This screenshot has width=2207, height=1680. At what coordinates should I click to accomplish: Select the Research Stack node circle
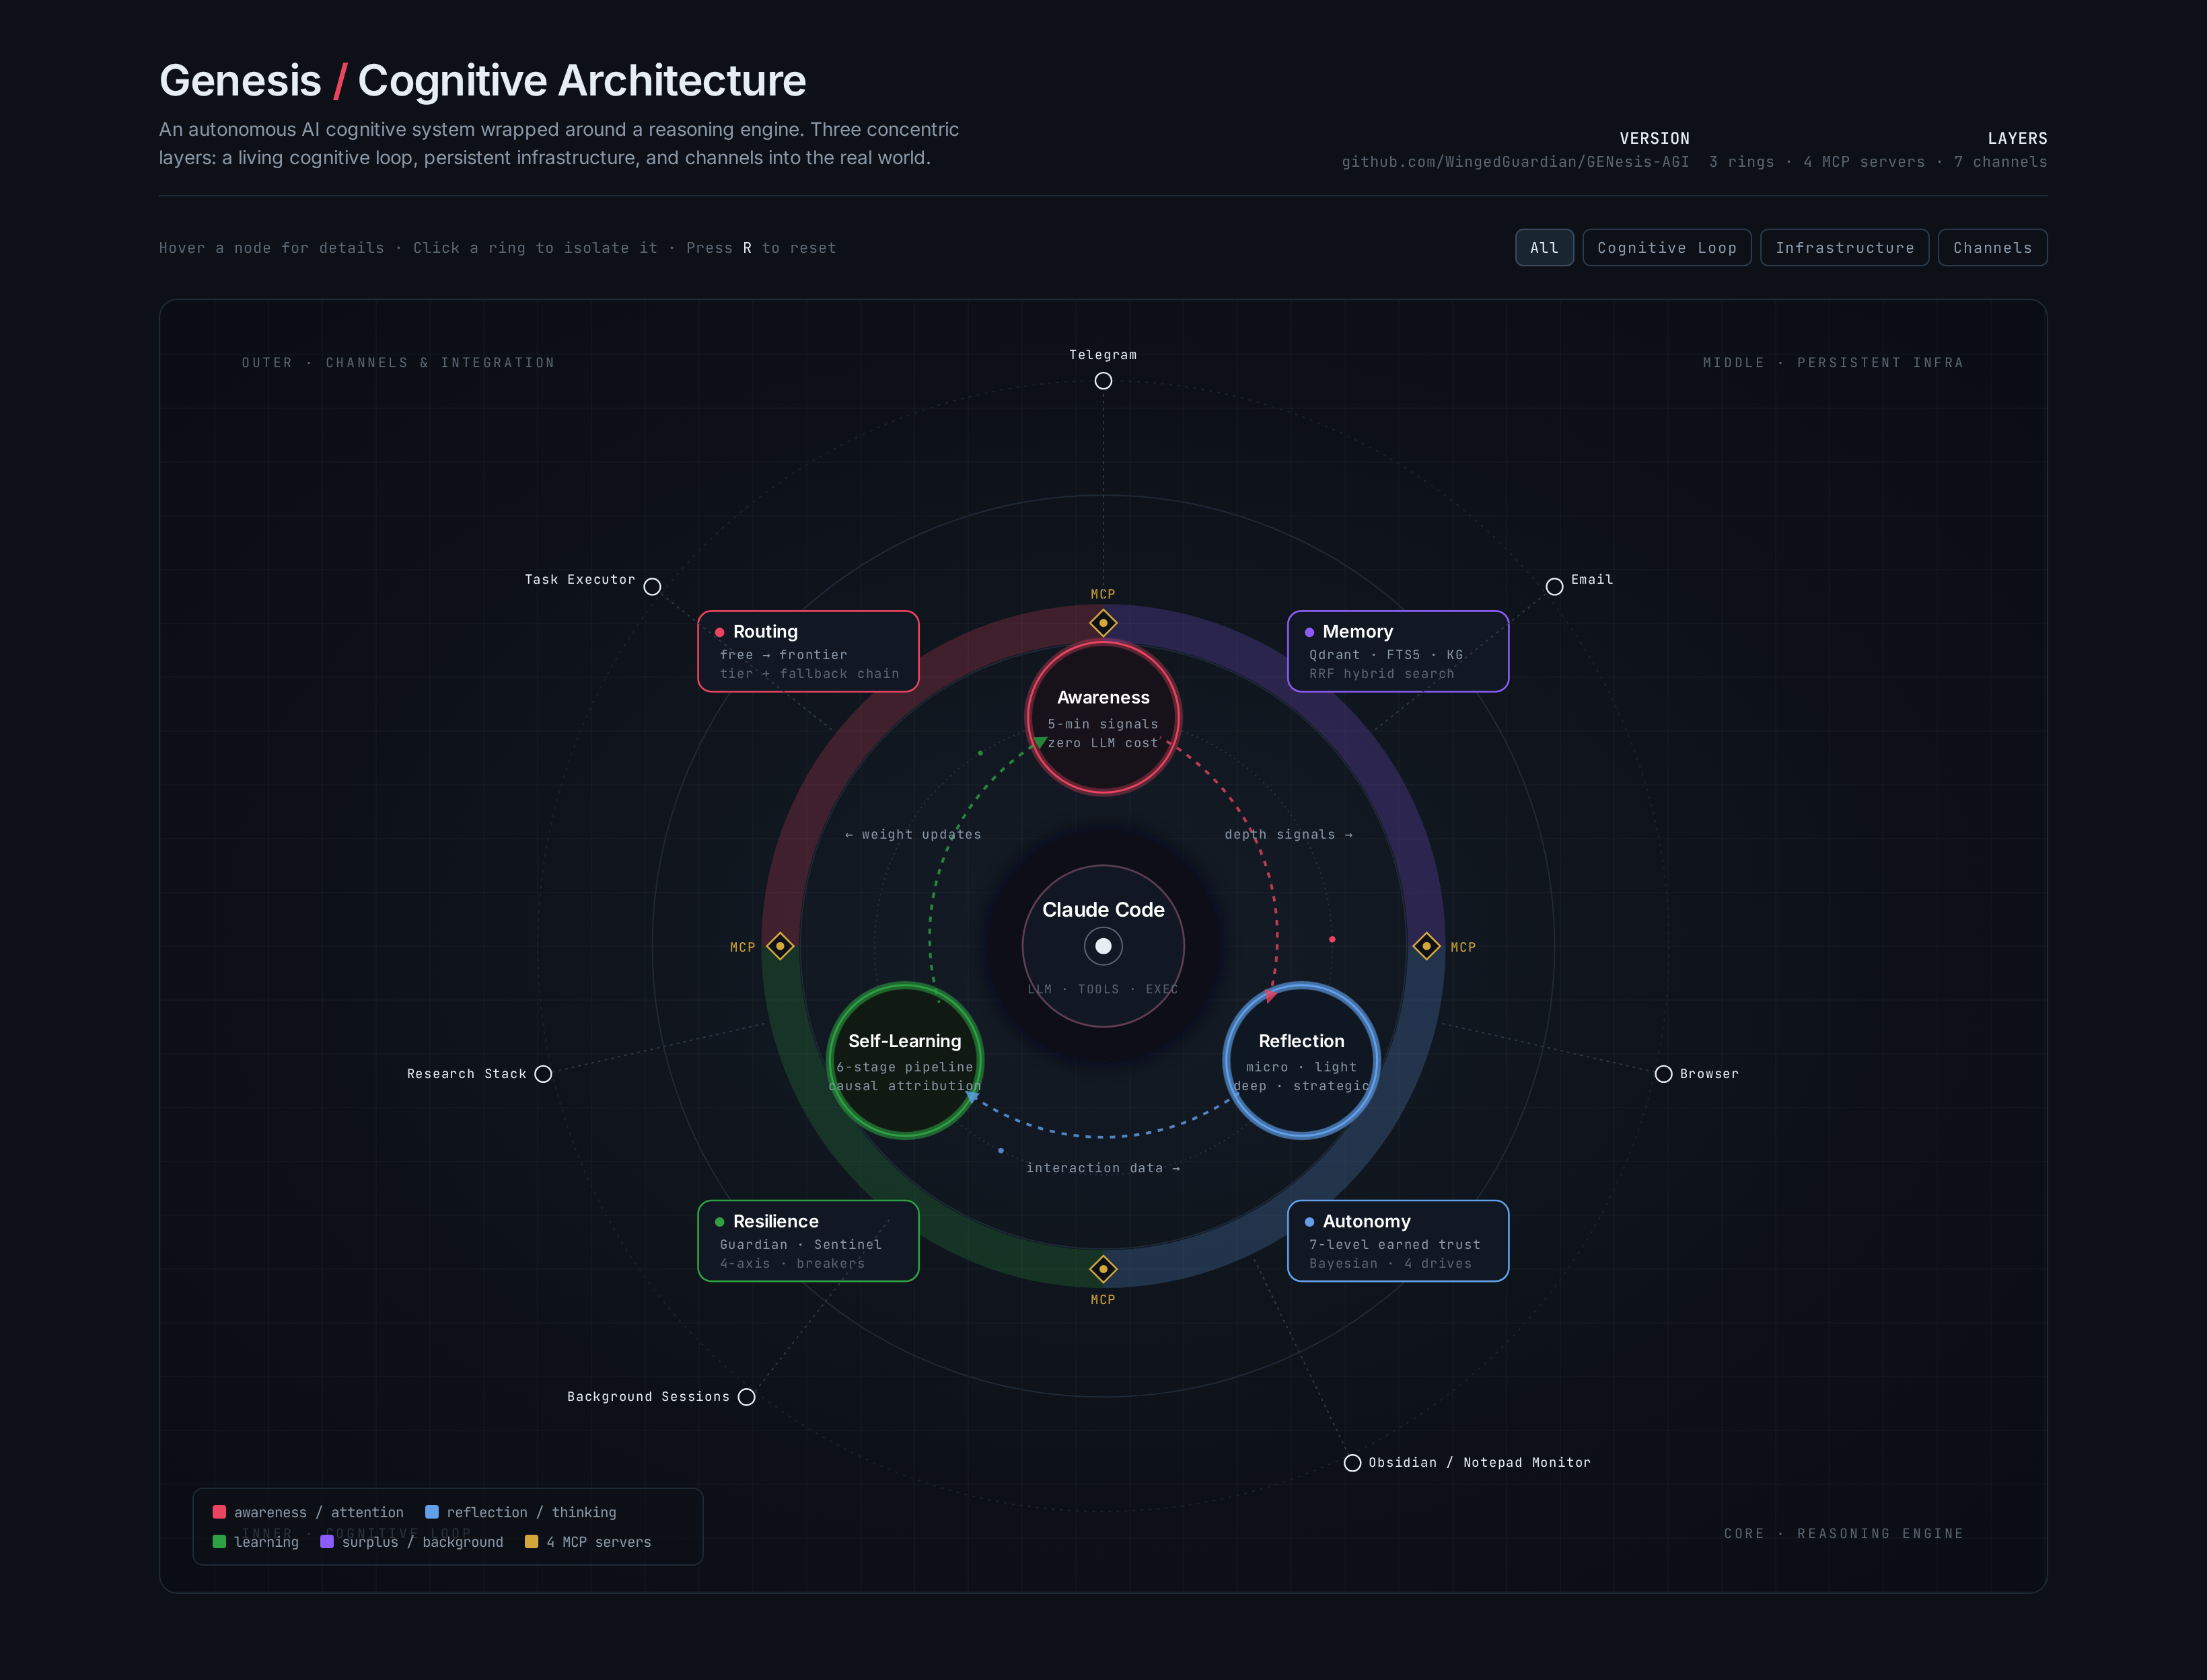point(543,1074)
